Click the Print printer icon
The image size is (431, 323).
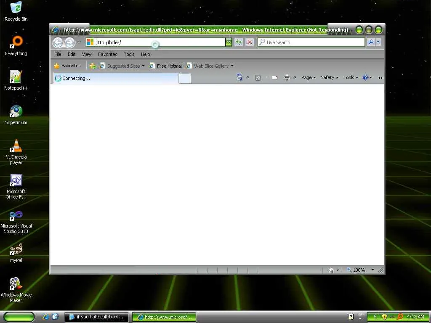(287, 78)
